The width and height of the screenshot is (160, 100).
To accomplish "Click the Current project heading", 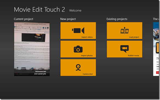I will (x=24, y=19).
